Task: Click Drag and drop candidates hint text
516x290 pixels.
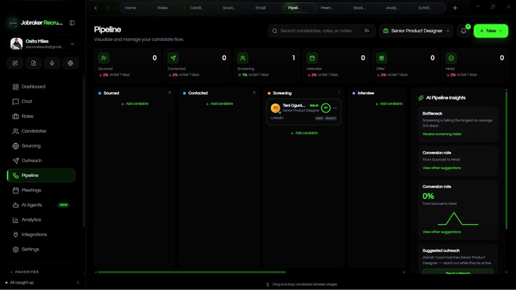Action: tap(305, 284)
